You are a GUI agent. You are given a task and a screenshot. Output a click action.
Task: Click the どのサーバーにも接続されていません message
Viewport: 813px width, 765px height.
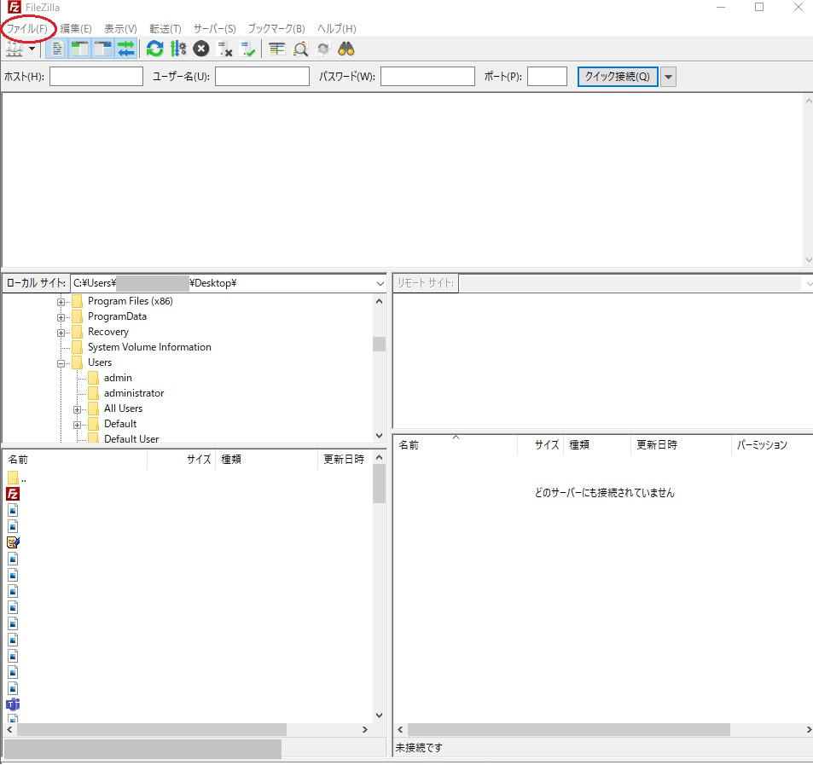605,493
